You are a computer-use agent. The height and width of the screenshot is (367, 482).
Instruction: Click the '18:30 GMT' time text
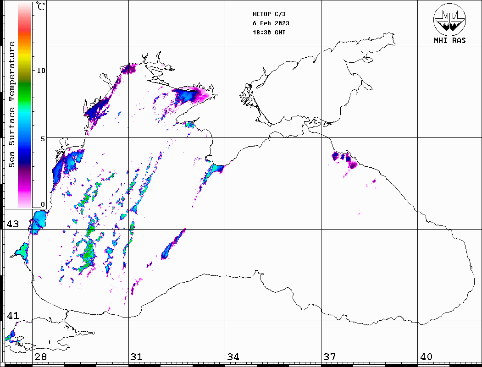[x=269, y=33]
